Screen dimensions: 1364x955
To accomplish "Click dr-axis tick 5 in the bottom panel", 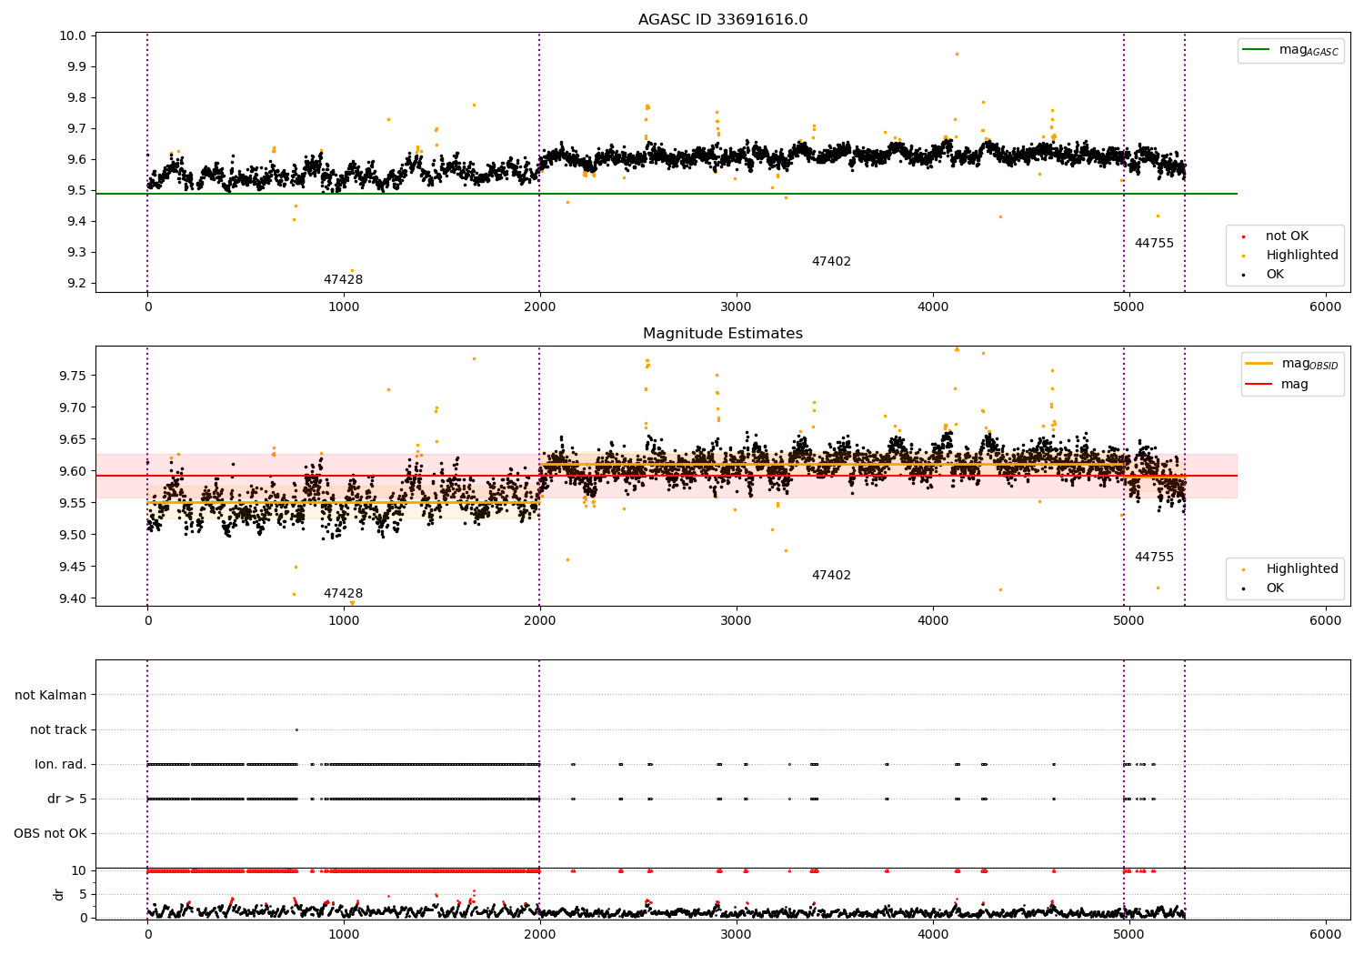I will [x=83, y=895].
